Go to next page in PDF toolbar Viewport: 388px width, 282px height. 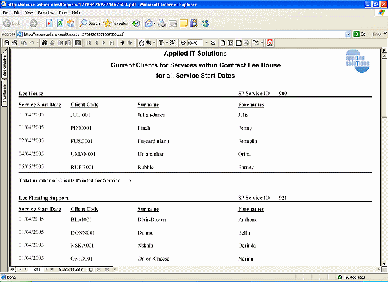point(104,43)
